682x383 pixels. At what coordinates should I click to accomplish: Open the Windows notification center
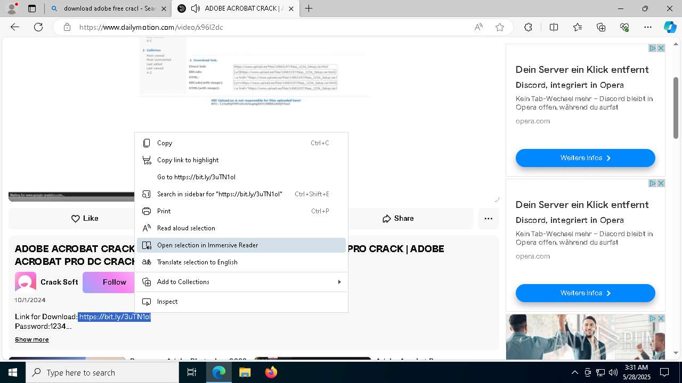point(664,372)
